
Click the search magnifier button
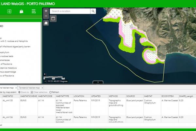point(93,11)
